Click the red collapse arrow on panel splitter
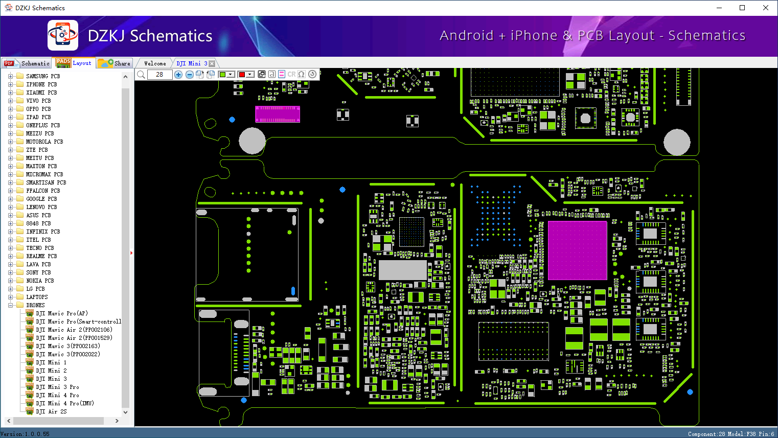The image size is (778, 438). 131,252
